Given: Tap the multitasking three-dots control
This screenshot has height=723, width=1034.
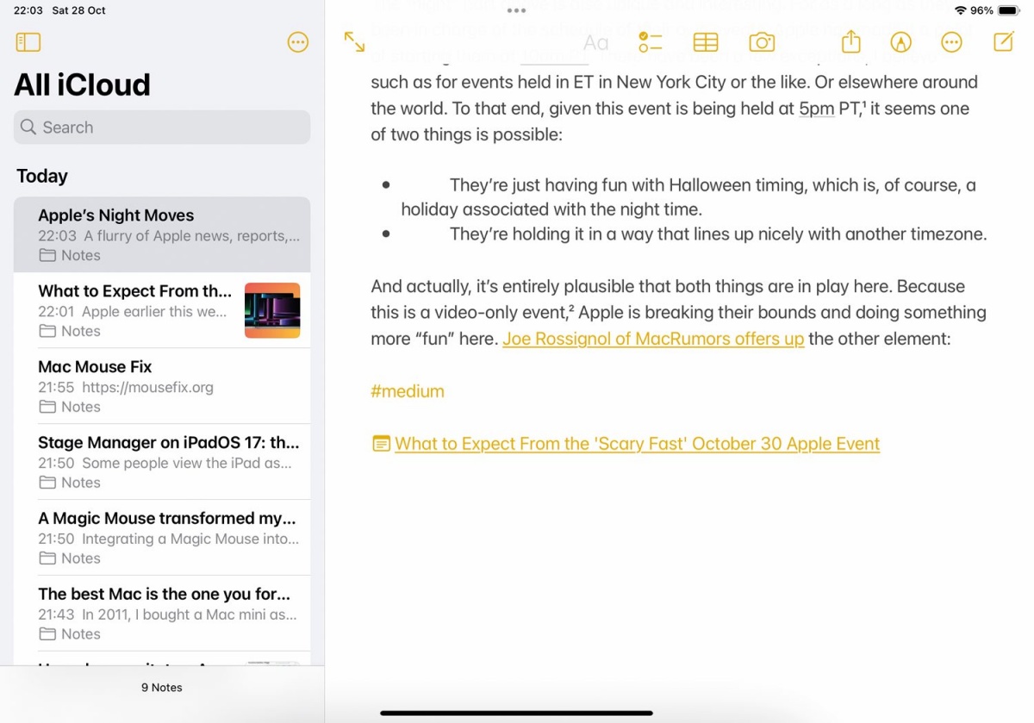Looking at the screenshot, I should [516, 10].
